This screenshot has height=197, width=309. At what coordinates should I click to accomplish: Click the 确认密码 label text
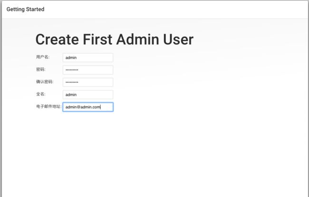coord(45,82)
